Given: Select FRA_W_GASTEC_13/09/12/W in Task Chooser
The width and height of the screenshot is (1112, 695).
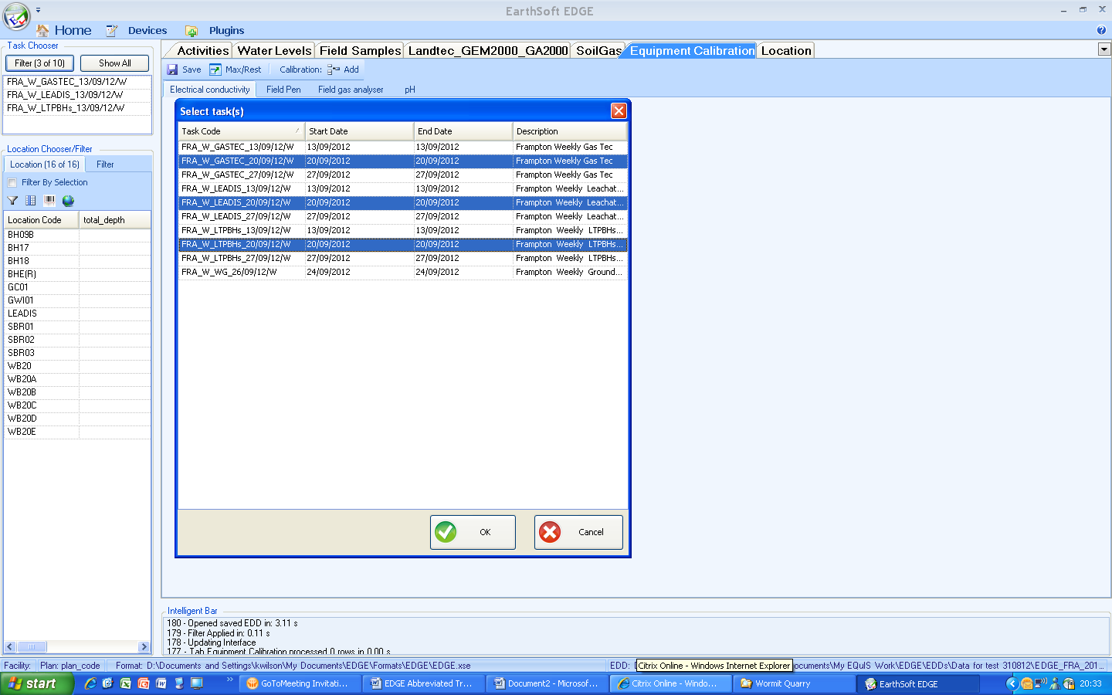Looking at the screenshot, I should [x=77, y=81].
